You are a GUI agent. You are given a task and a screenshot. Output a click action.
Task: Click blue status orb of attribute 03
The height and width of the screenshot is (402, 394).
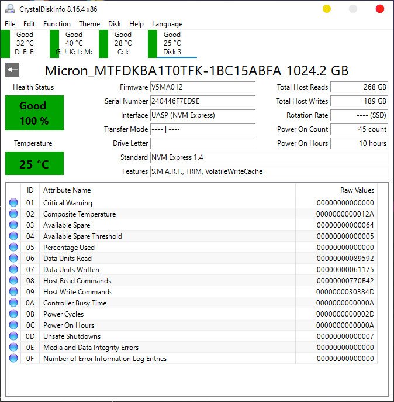tap(13, 225)
